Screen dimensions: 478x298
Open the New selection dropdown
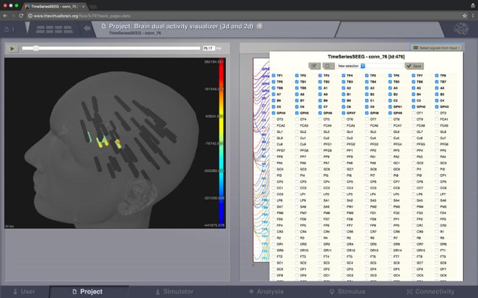[351, 66]
